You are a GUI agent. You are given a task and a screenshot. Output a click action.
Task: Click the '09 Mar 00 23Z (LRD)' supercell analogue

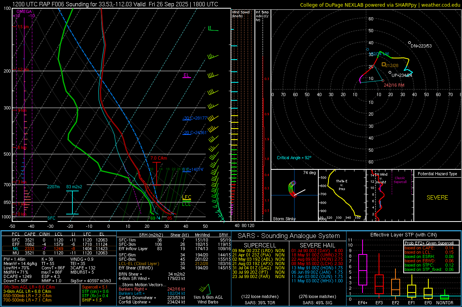click(258, 251)
